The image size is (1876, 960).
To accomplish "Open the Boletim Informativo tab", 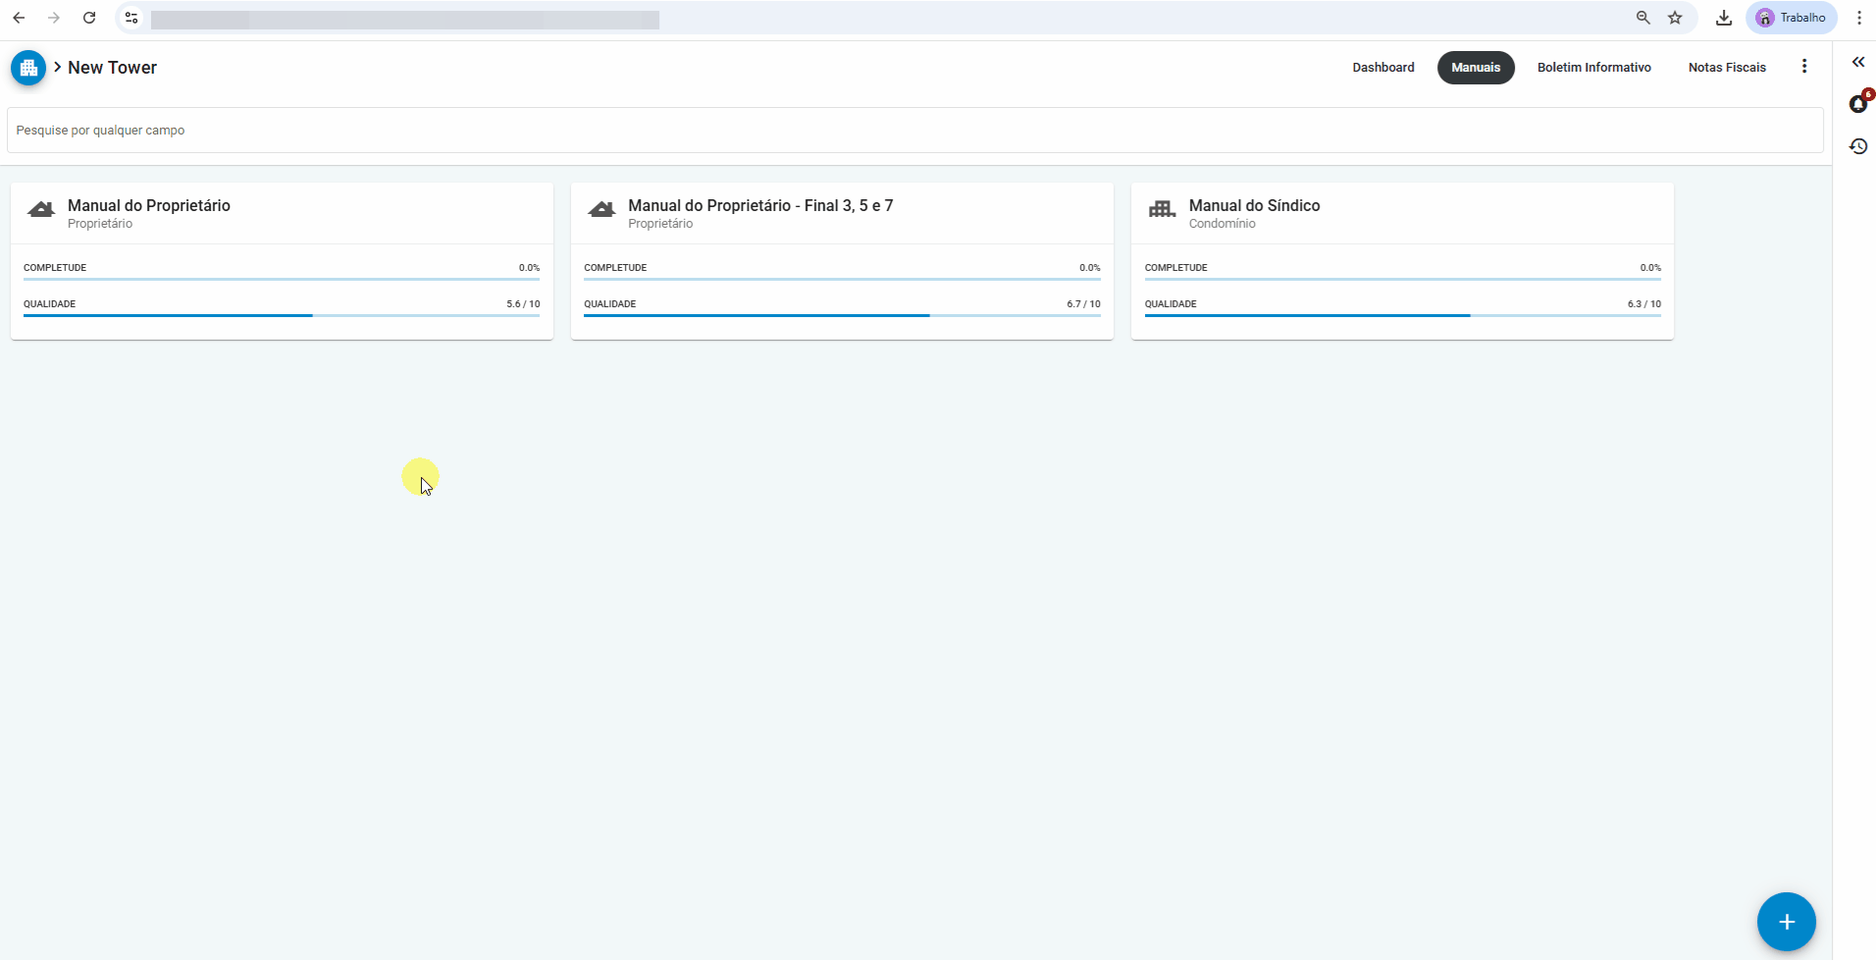I will [1593, 68].
